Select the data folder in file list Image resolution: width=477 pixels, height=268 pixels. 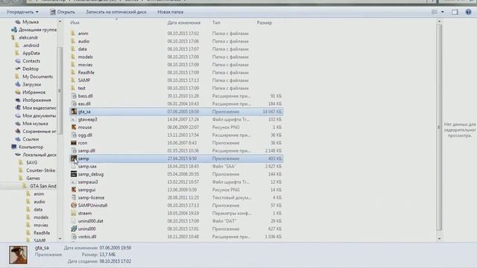[82, 49]
